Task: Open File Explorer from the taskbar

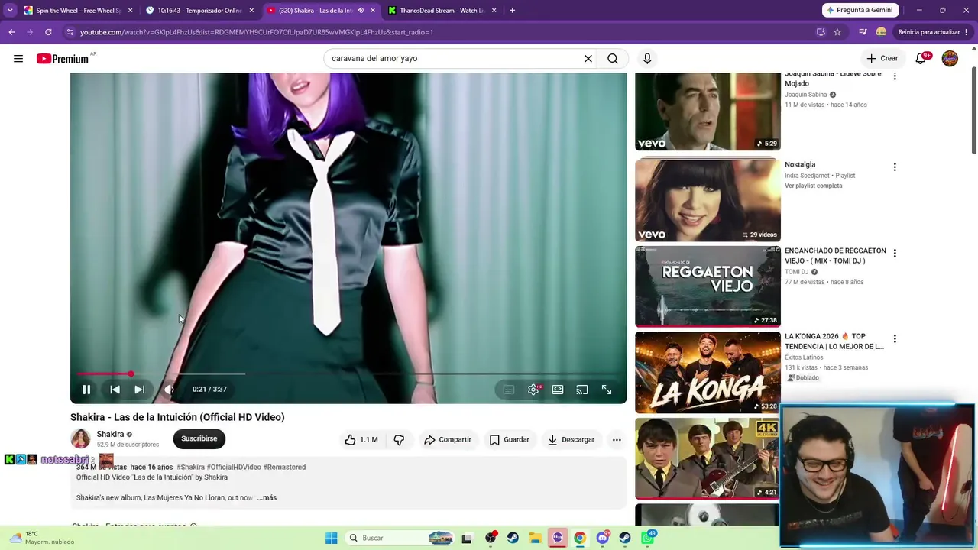Action: click(x=535, y=538)
